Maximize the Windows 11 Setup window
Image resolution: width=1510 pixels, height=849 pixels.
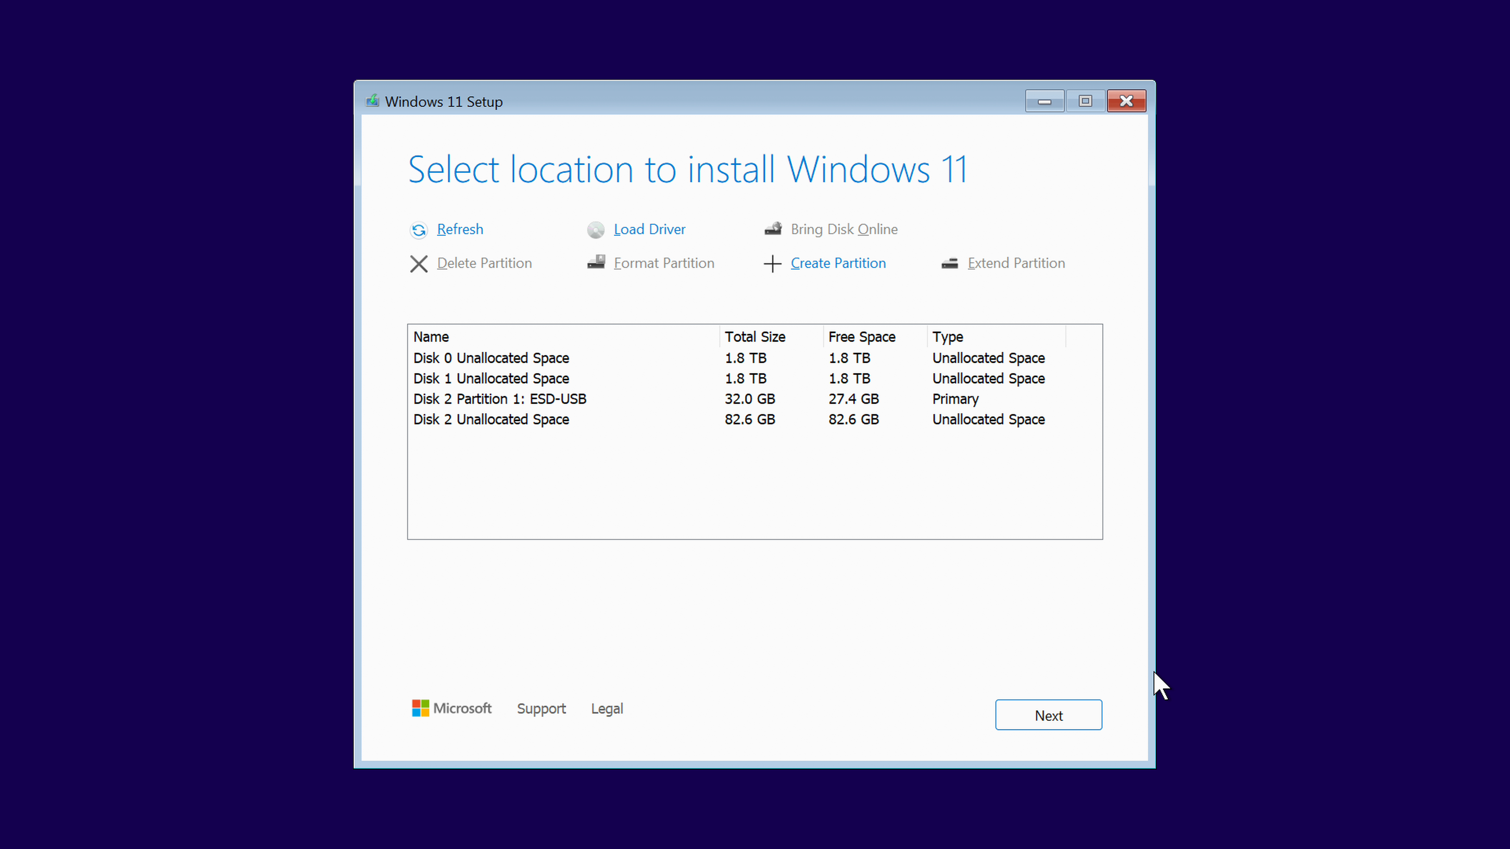pyautogui.click(x=1085, y=101)
